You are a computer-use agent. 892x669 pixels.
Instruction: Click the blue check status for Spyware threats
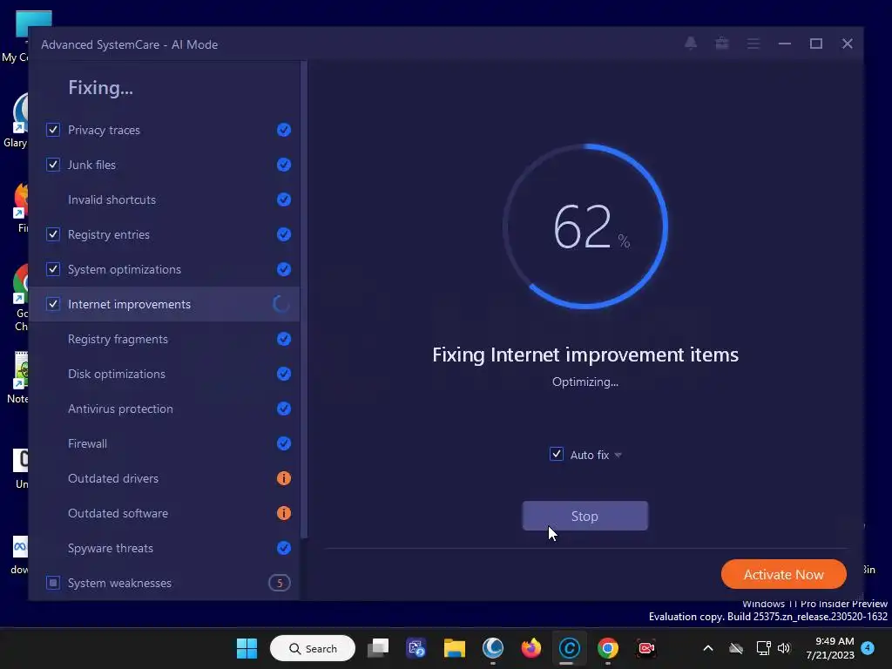283,548
